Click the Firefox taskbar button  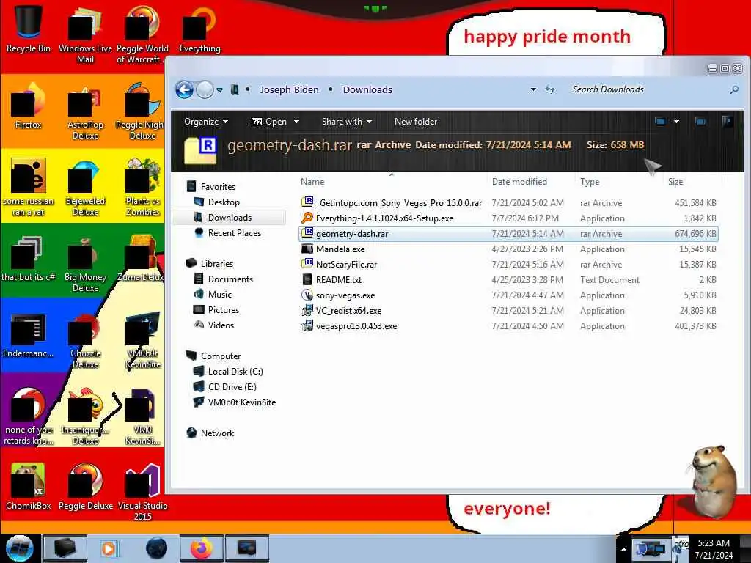pos(201,548)
